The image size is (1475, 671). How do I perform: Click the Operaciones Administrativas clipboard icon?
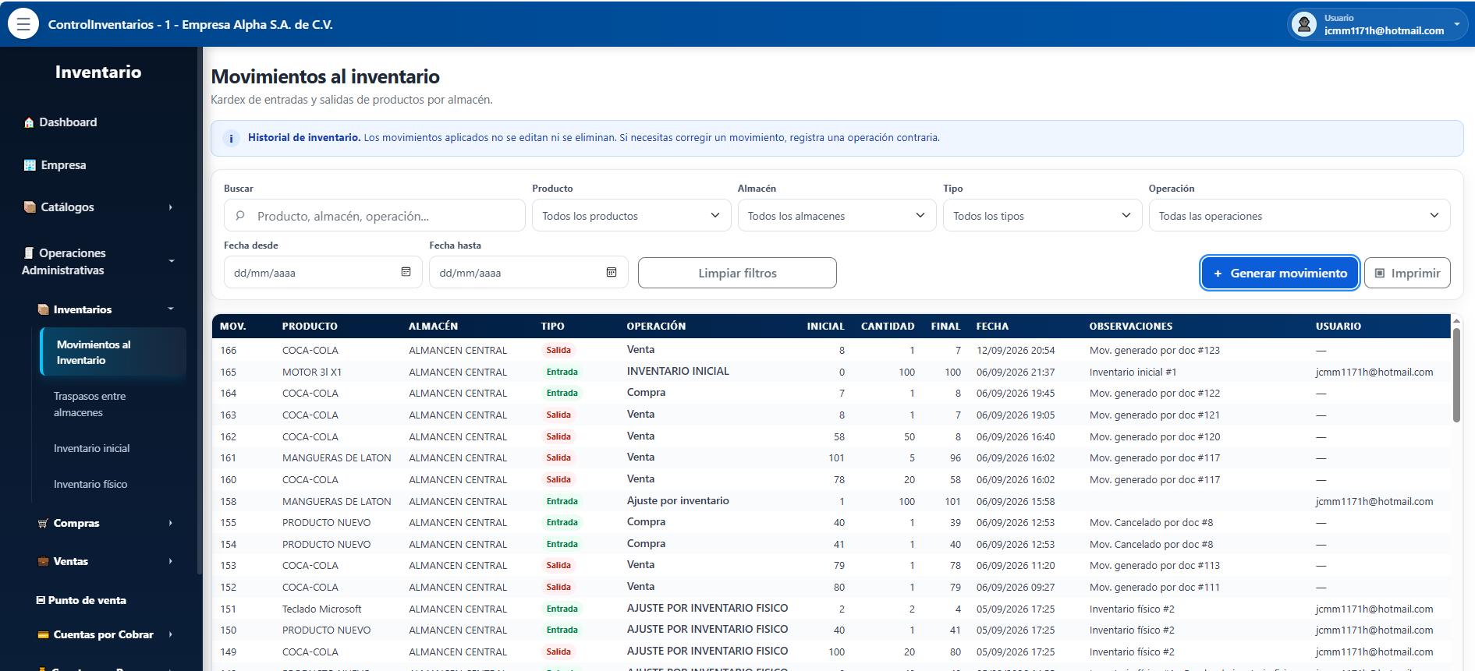[x=29, y=253]
